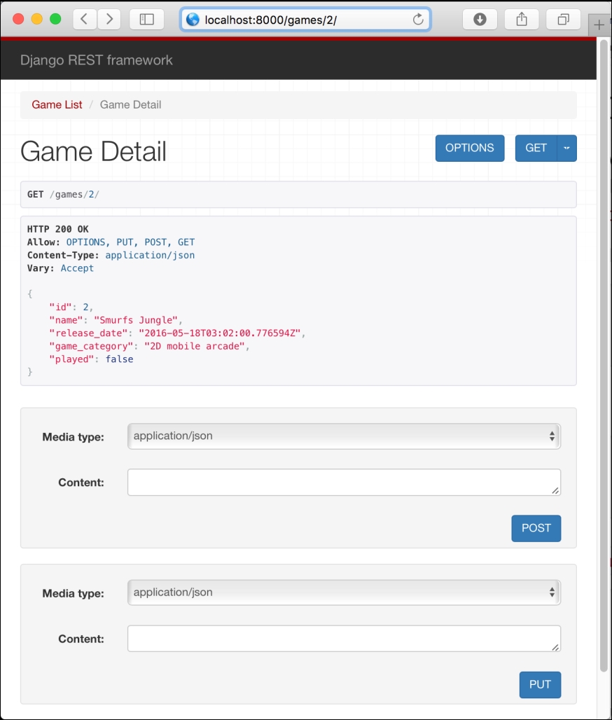
Task: Go to Game List in the breadcrumb
Action: [x=57, y=105]
